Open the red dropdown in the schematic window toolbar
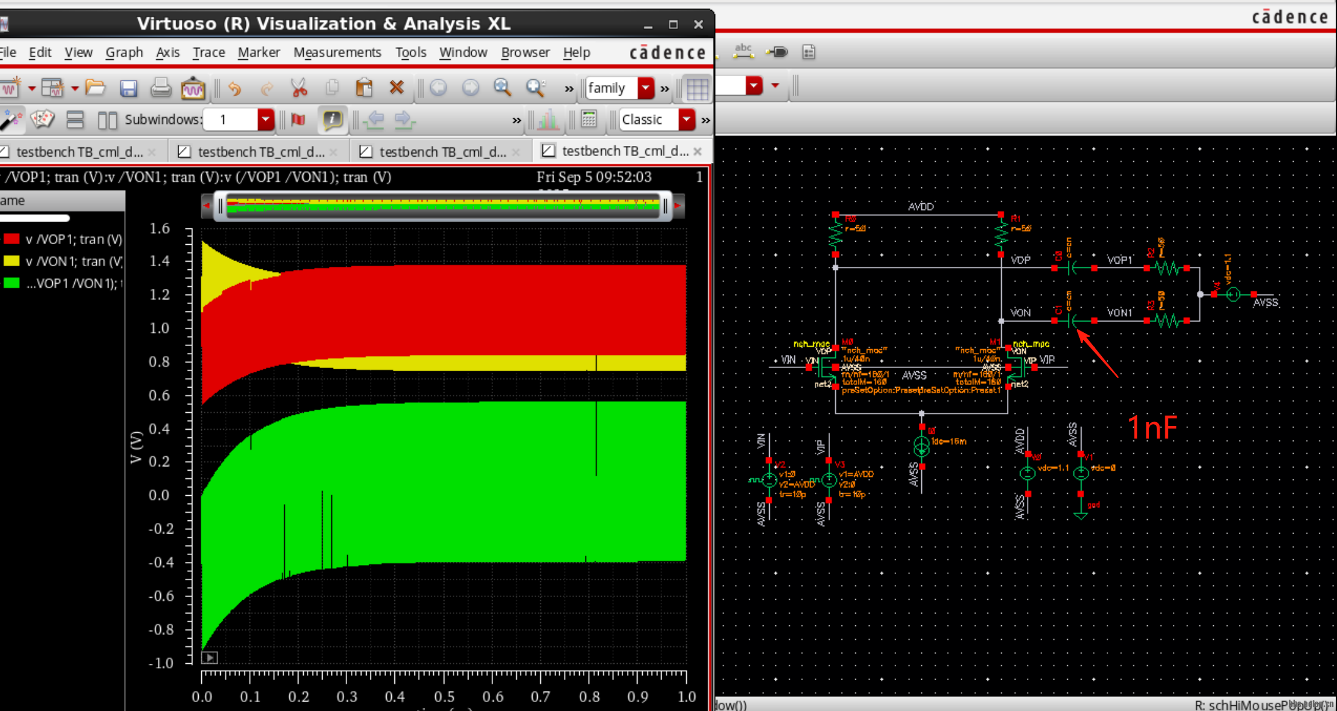This screenshot has width=1337, height=711. click(x=753, y=86)
